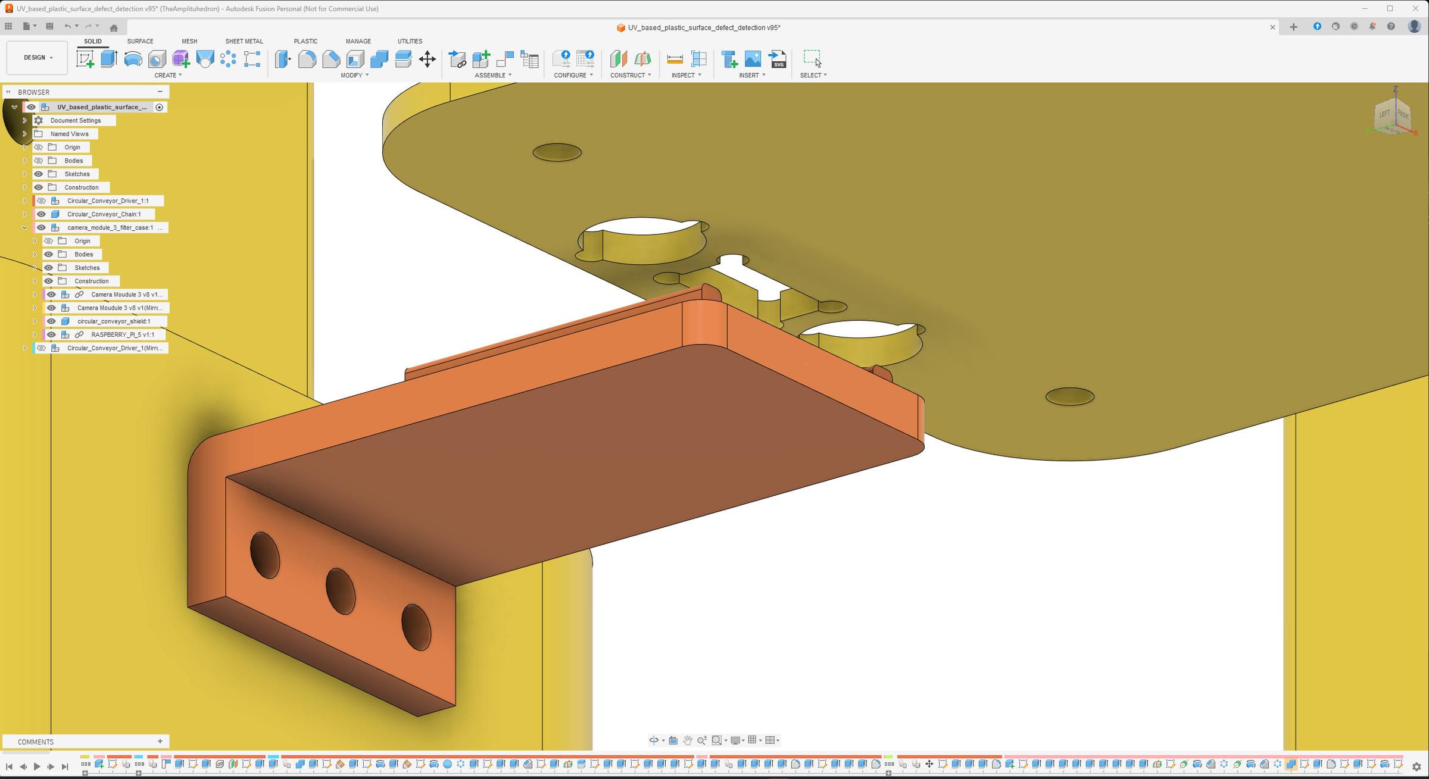Screen dimensions: 1429x779
Task: Collapse the camera_module_3_filter_case:1 node
Action: point(24,227)
